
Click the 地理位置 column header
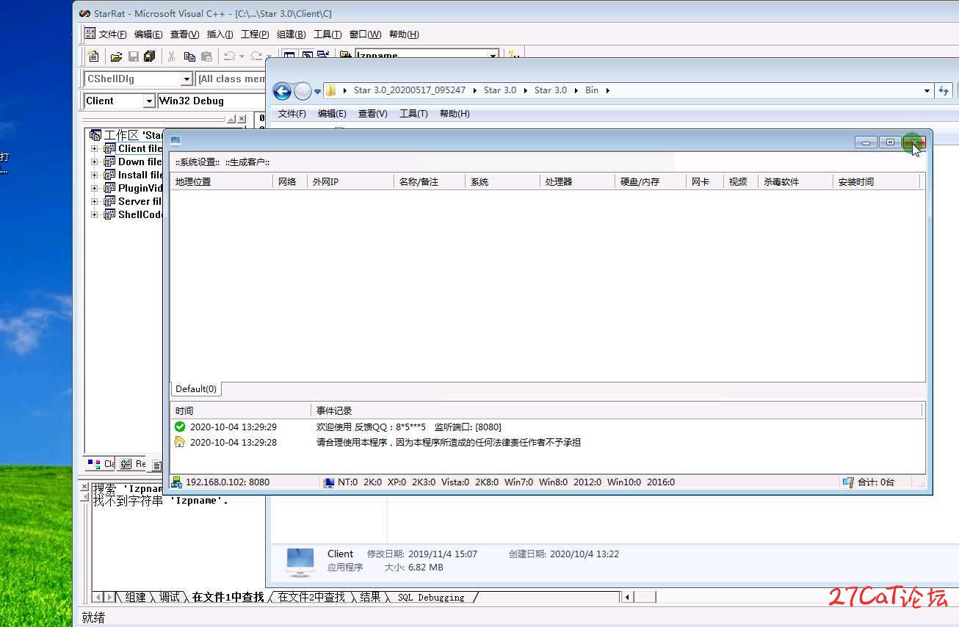(221, 181)
